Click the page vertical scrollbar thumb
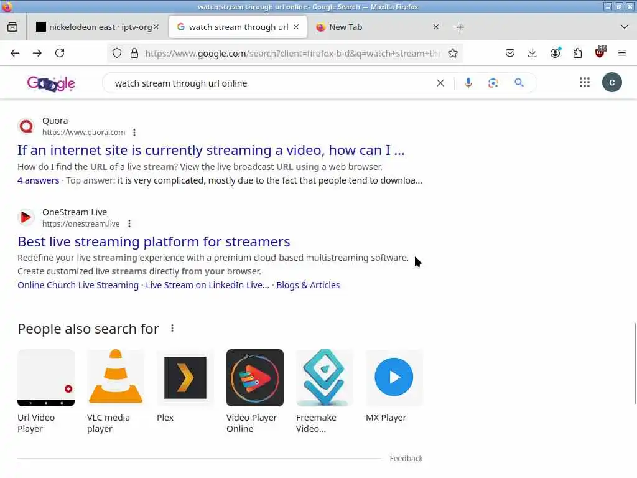The image size is (637, 478). point(635,363)
